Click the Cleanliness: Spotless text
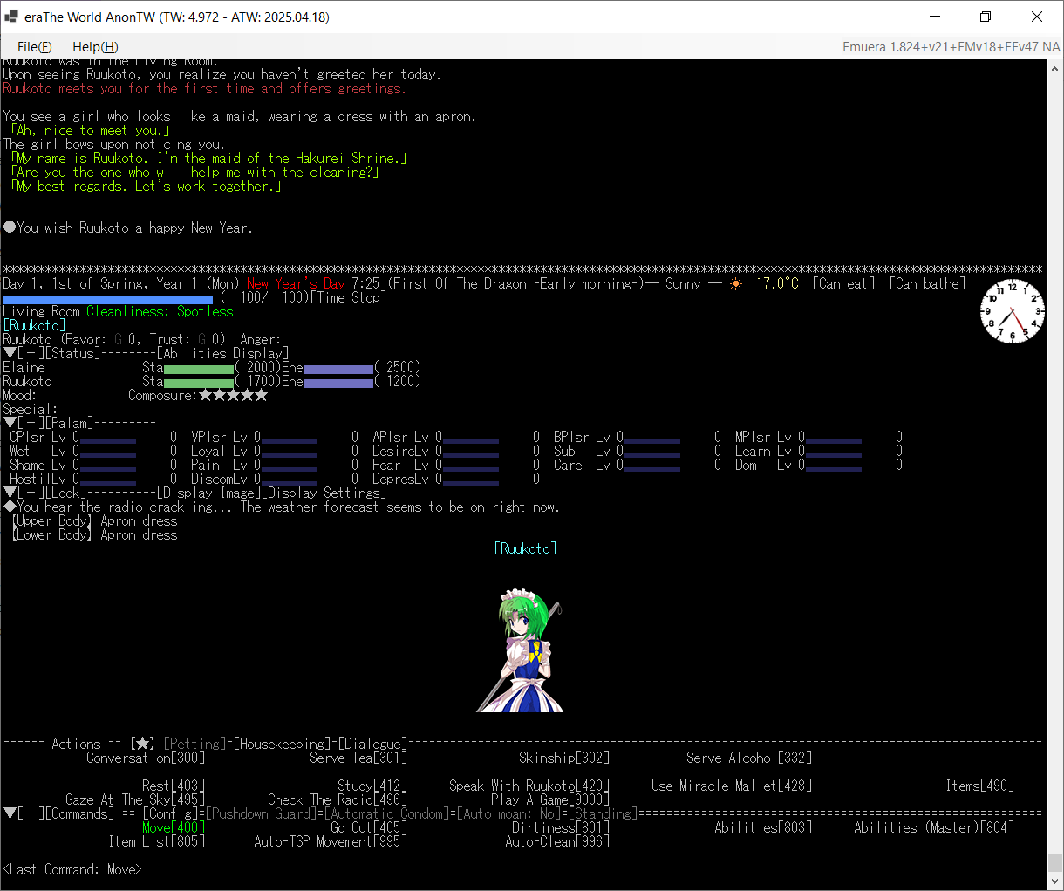 coord(160,311)
